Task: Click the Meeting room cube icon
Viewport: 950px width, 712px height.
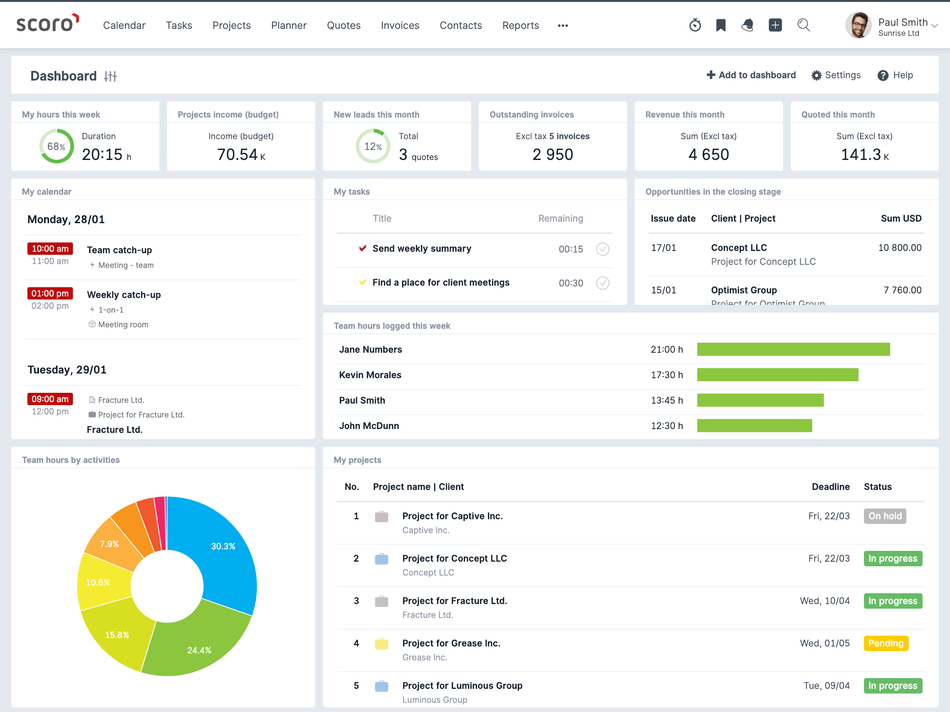Action: [92, 324]
